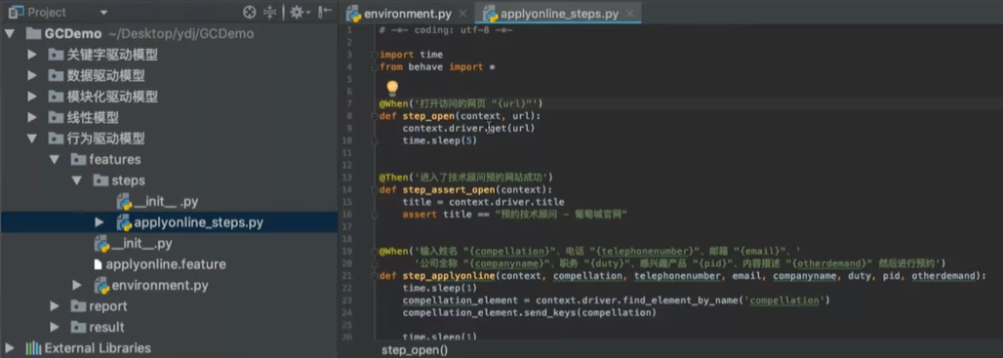This screenshot has width=1003, height=358.
Task: Click the steps folder icon
Action: coord(100,180)
